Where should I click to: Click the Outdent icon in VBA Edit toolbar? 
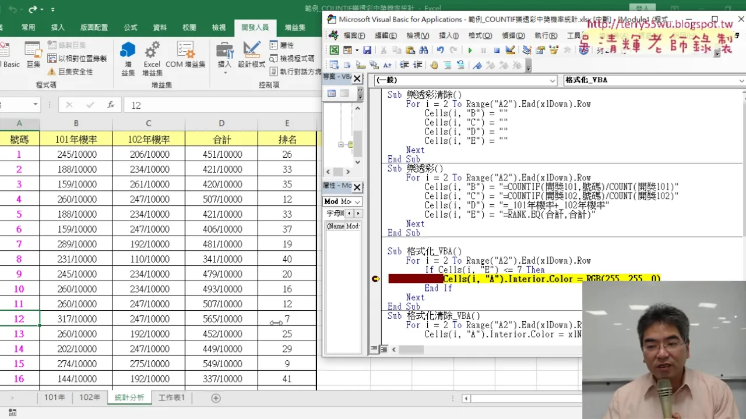pos(418,65)
